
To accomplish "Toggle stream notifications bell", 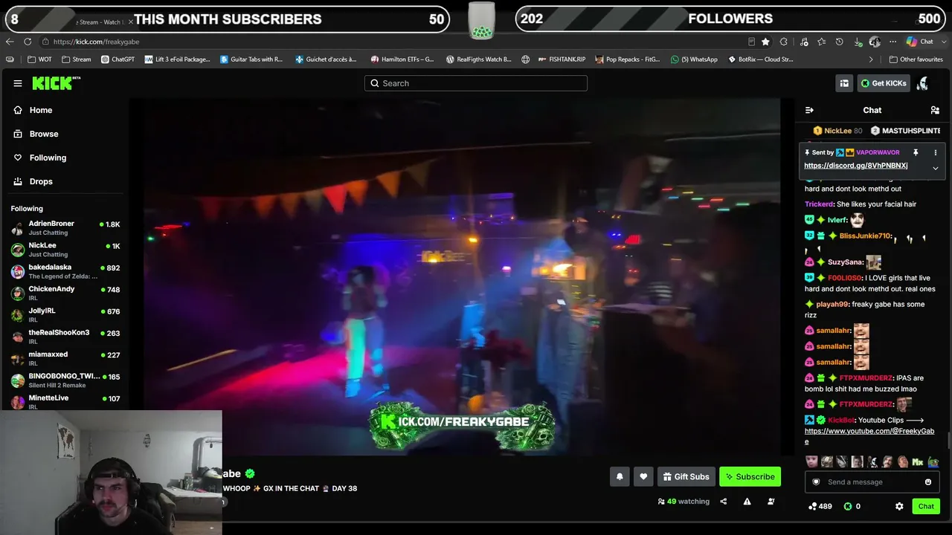I will point(620,477).
